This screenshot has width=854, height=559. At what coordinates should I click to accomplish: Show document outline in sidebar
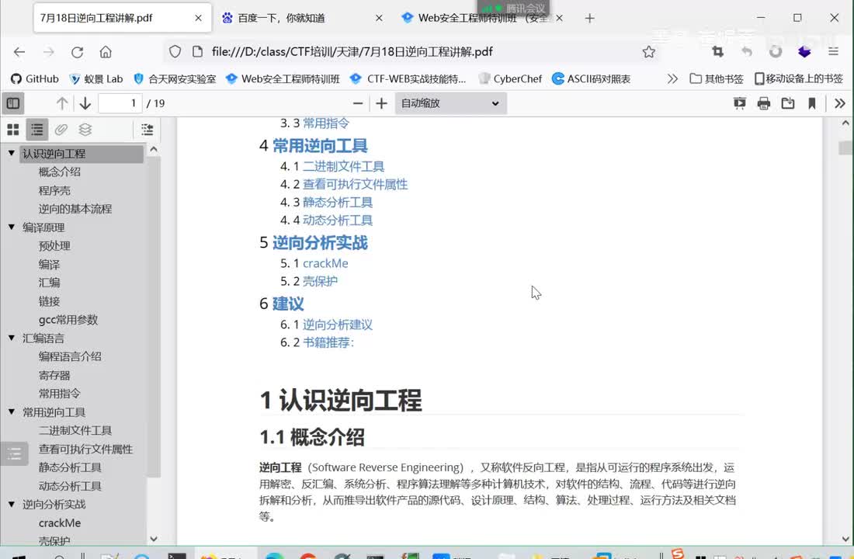(37, 129)
